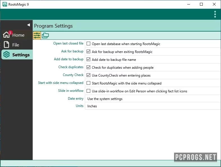Collapse the side menu with the arrow

tap(29, 25)
